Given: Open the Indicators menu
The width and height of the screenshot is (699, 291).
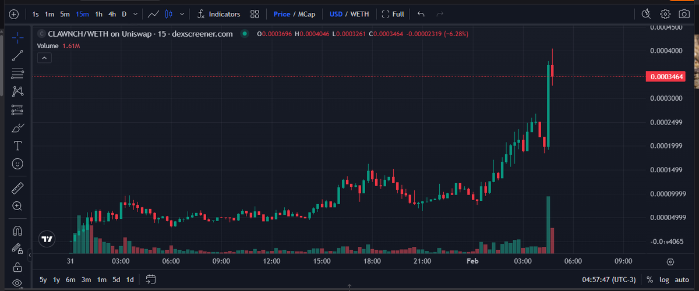Looking at the screenshot, I should (x=219, y=14).
